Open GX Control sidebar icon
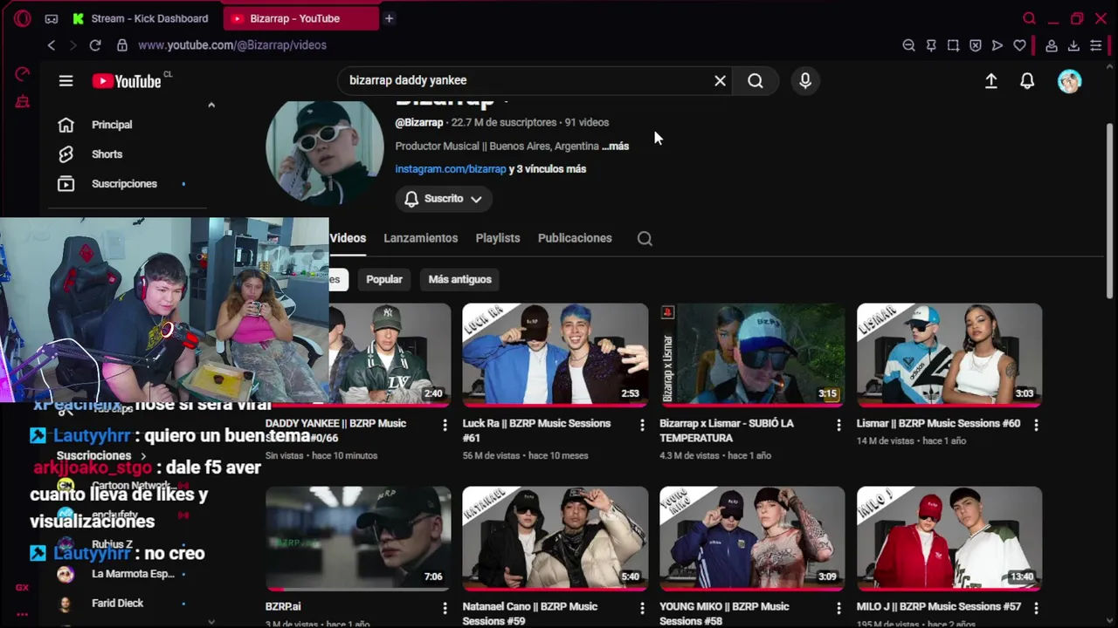This screenshot has width=1118, height=628. [23, 74]
